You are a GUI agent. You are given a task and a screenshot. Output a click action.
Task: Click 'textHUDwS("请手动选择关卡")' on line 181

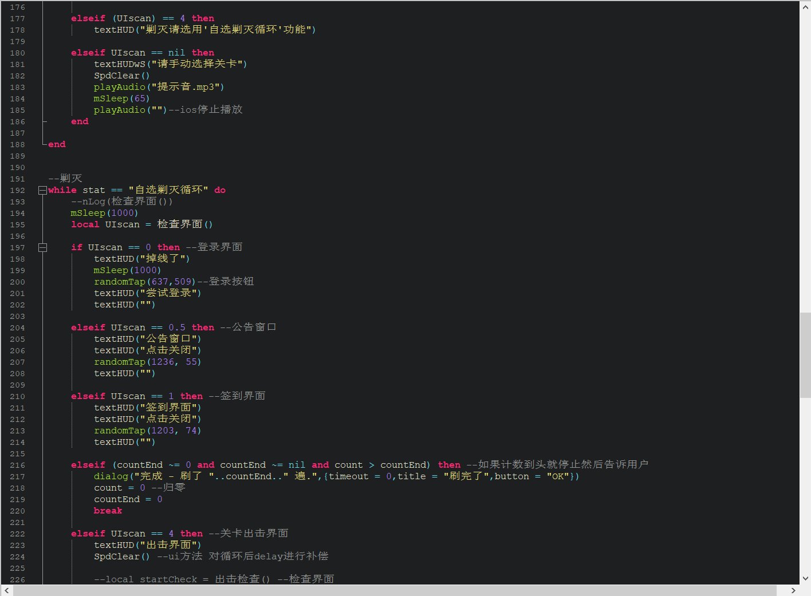(x=170, y=64)
